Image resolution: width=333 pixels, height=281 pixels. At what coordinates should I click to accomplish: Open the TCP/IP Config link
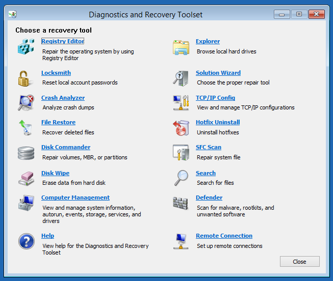[215, 98]
